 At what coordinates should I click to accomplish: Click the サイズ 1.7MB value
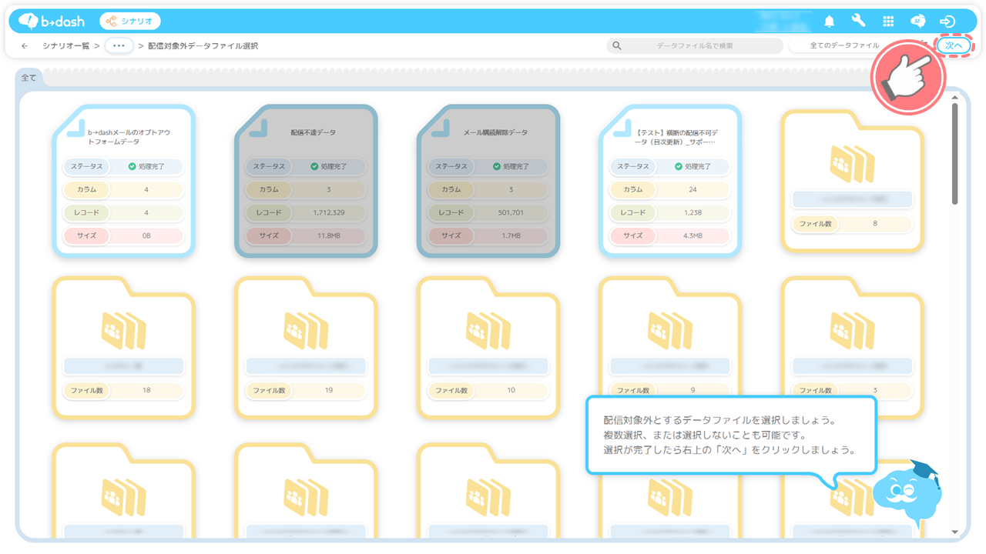point(511,235)
